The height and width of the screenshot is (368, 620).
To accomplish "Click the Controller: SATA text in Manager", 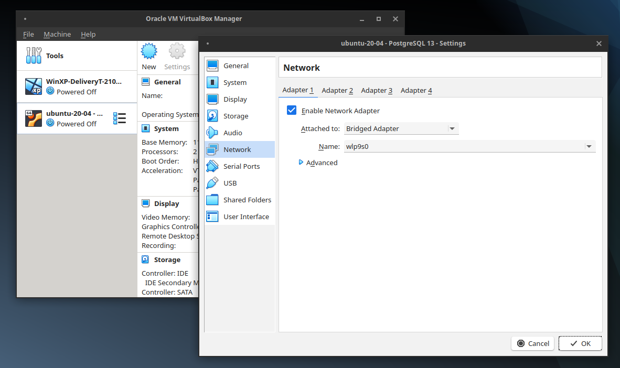I will click(167, 293).
